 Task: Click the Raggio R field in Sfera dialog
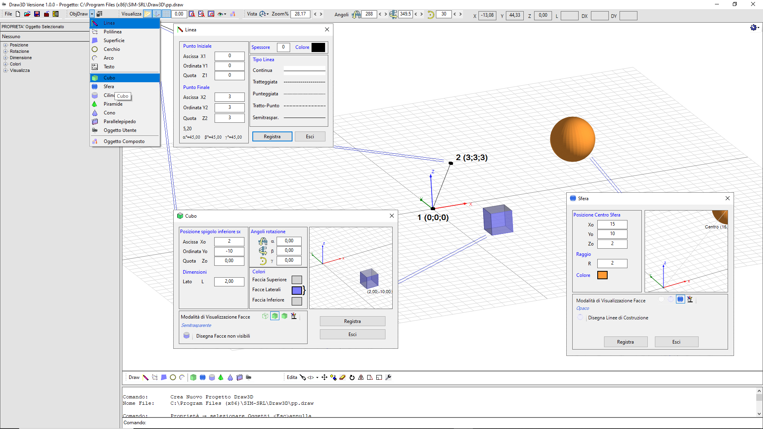[612, 263]
